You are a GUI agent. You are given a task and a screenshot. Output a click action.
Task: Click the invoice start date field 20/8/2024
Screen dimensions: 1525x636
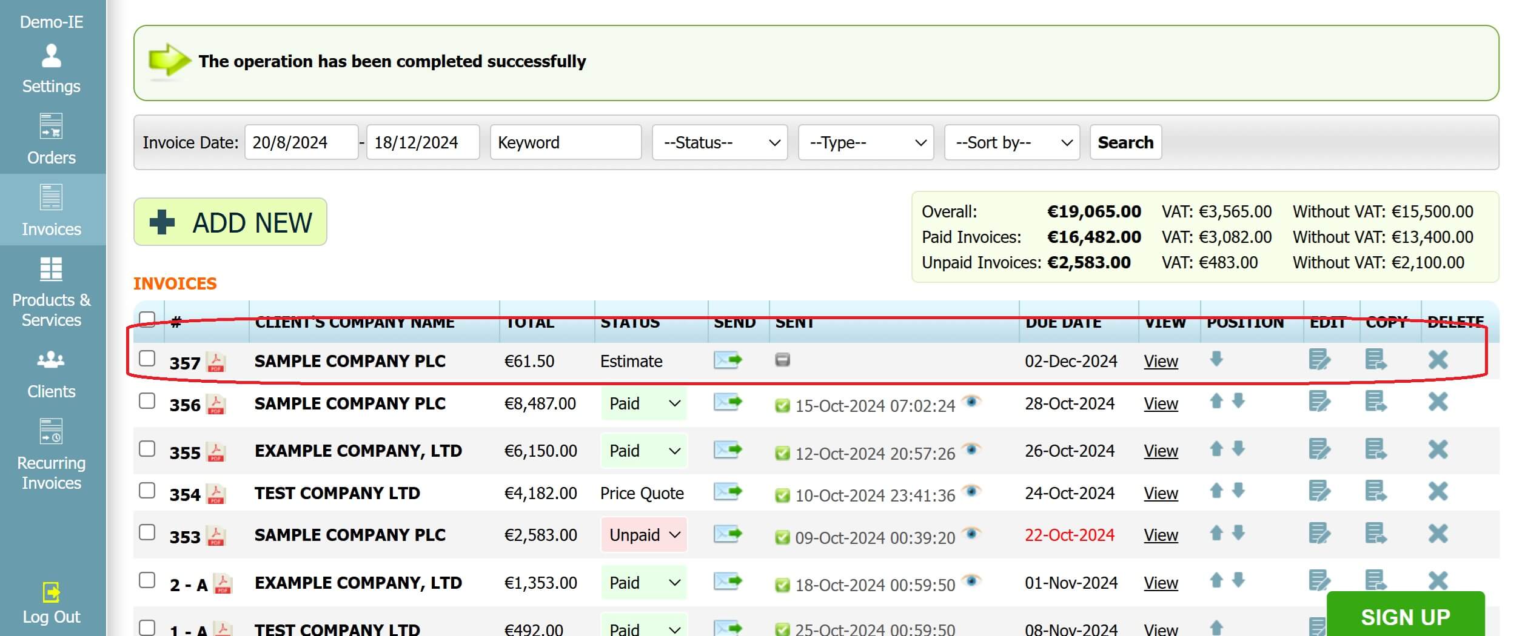point(301,142)
